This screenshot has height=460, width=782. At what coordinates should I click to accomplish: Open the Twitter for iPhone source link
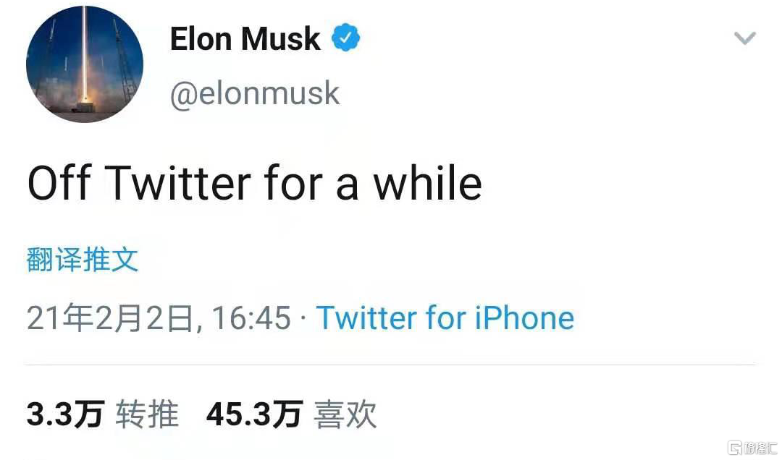click(x=445, y=318)
